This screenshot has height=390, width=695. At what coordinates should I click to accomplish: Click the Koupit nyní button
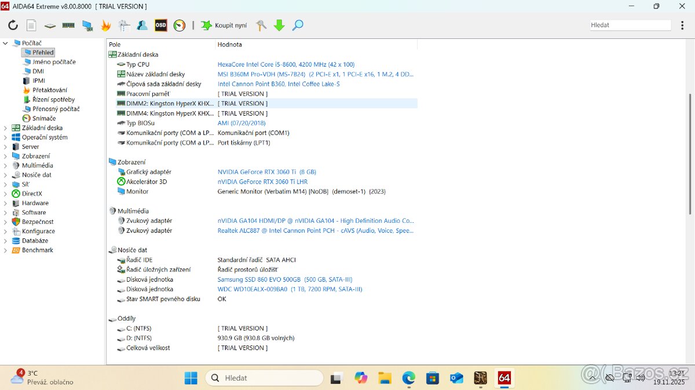click(224, 25)
